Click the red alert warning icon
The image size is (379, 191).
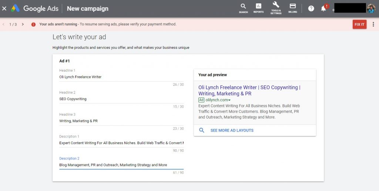pyautogui.click(x=33, y=24)
